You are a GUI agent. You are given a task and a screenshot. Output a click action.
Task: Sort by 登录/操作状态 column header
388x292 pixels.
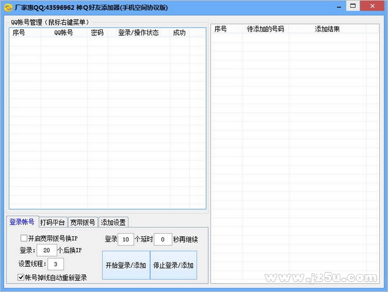[x=138, y=33]
